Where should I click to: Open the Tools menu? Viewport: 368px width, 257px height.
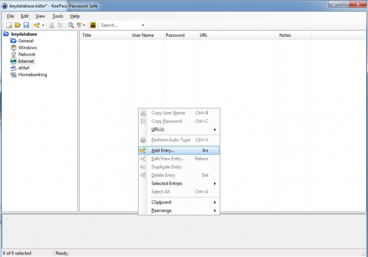click(58, 16)
